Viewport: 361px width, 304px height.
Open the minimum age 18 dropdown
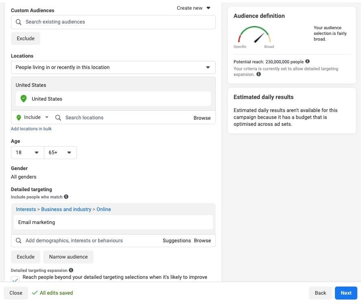tap(27, 153)
